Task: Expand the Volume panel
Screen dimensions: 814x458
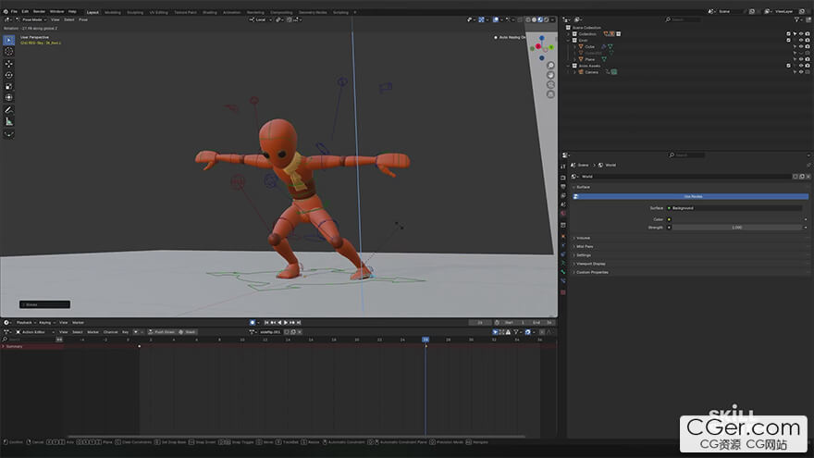Action: (x=583, y=238)
